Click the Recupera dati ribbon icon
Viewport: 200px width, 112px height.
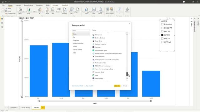pos(20,9)
